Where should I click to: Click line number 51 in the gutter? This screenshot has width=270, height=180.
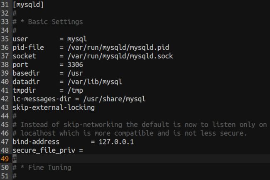(5, 176)
